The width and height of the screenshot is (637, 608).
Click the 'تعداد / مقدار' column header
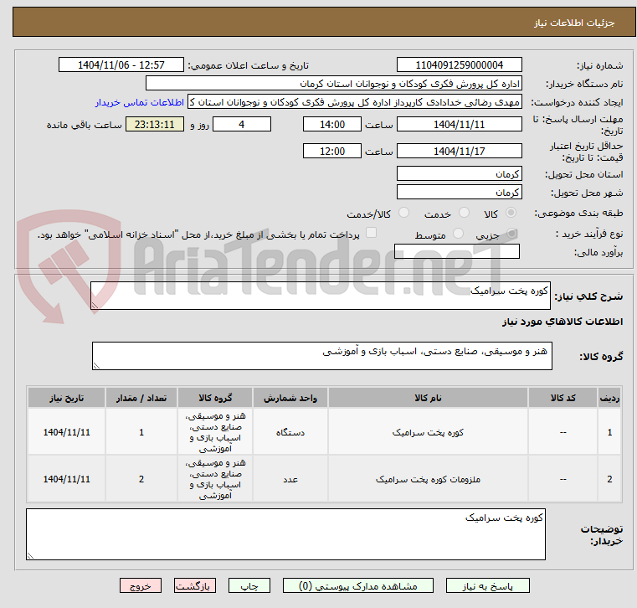point(141,398)
